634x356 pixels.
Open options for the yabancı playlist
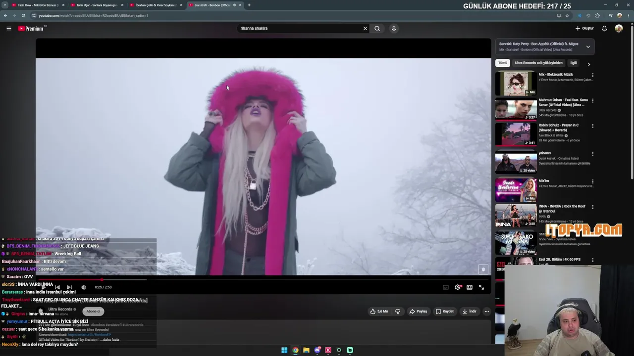pyautogui.click(x=593, y=154)
